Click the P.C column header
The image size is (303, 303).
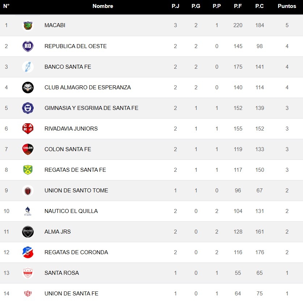pos(259,6)
